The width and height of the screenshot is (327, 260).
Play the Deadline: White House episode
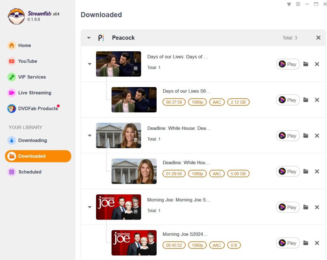click(288, 172)
